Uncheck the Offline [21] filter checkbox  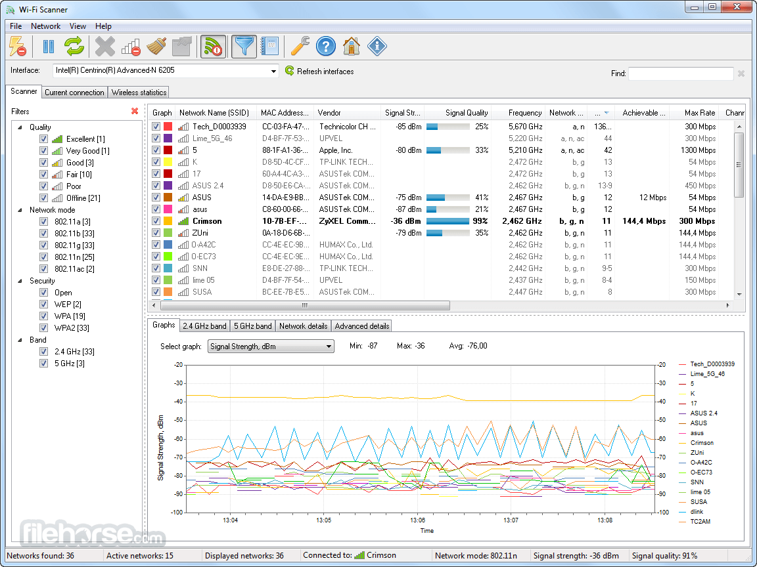click(43, 198)
